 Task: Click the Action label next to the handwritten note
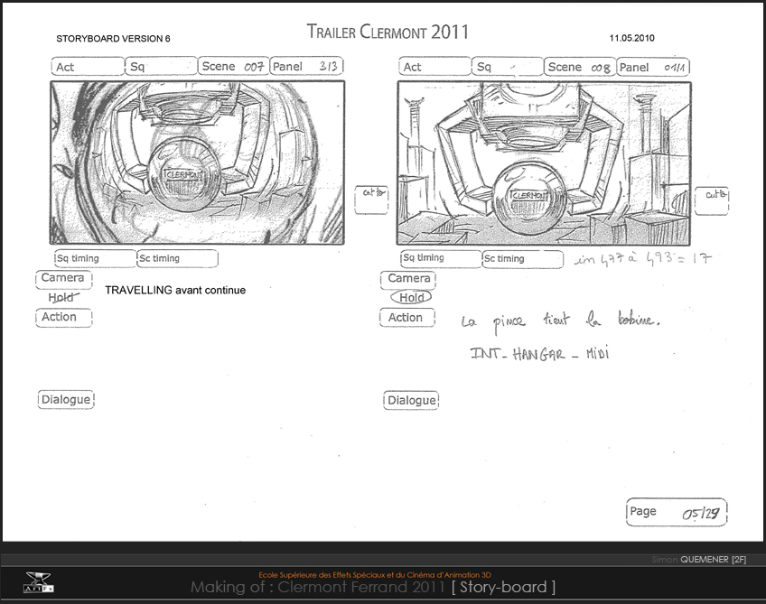[x=406, y=318]
